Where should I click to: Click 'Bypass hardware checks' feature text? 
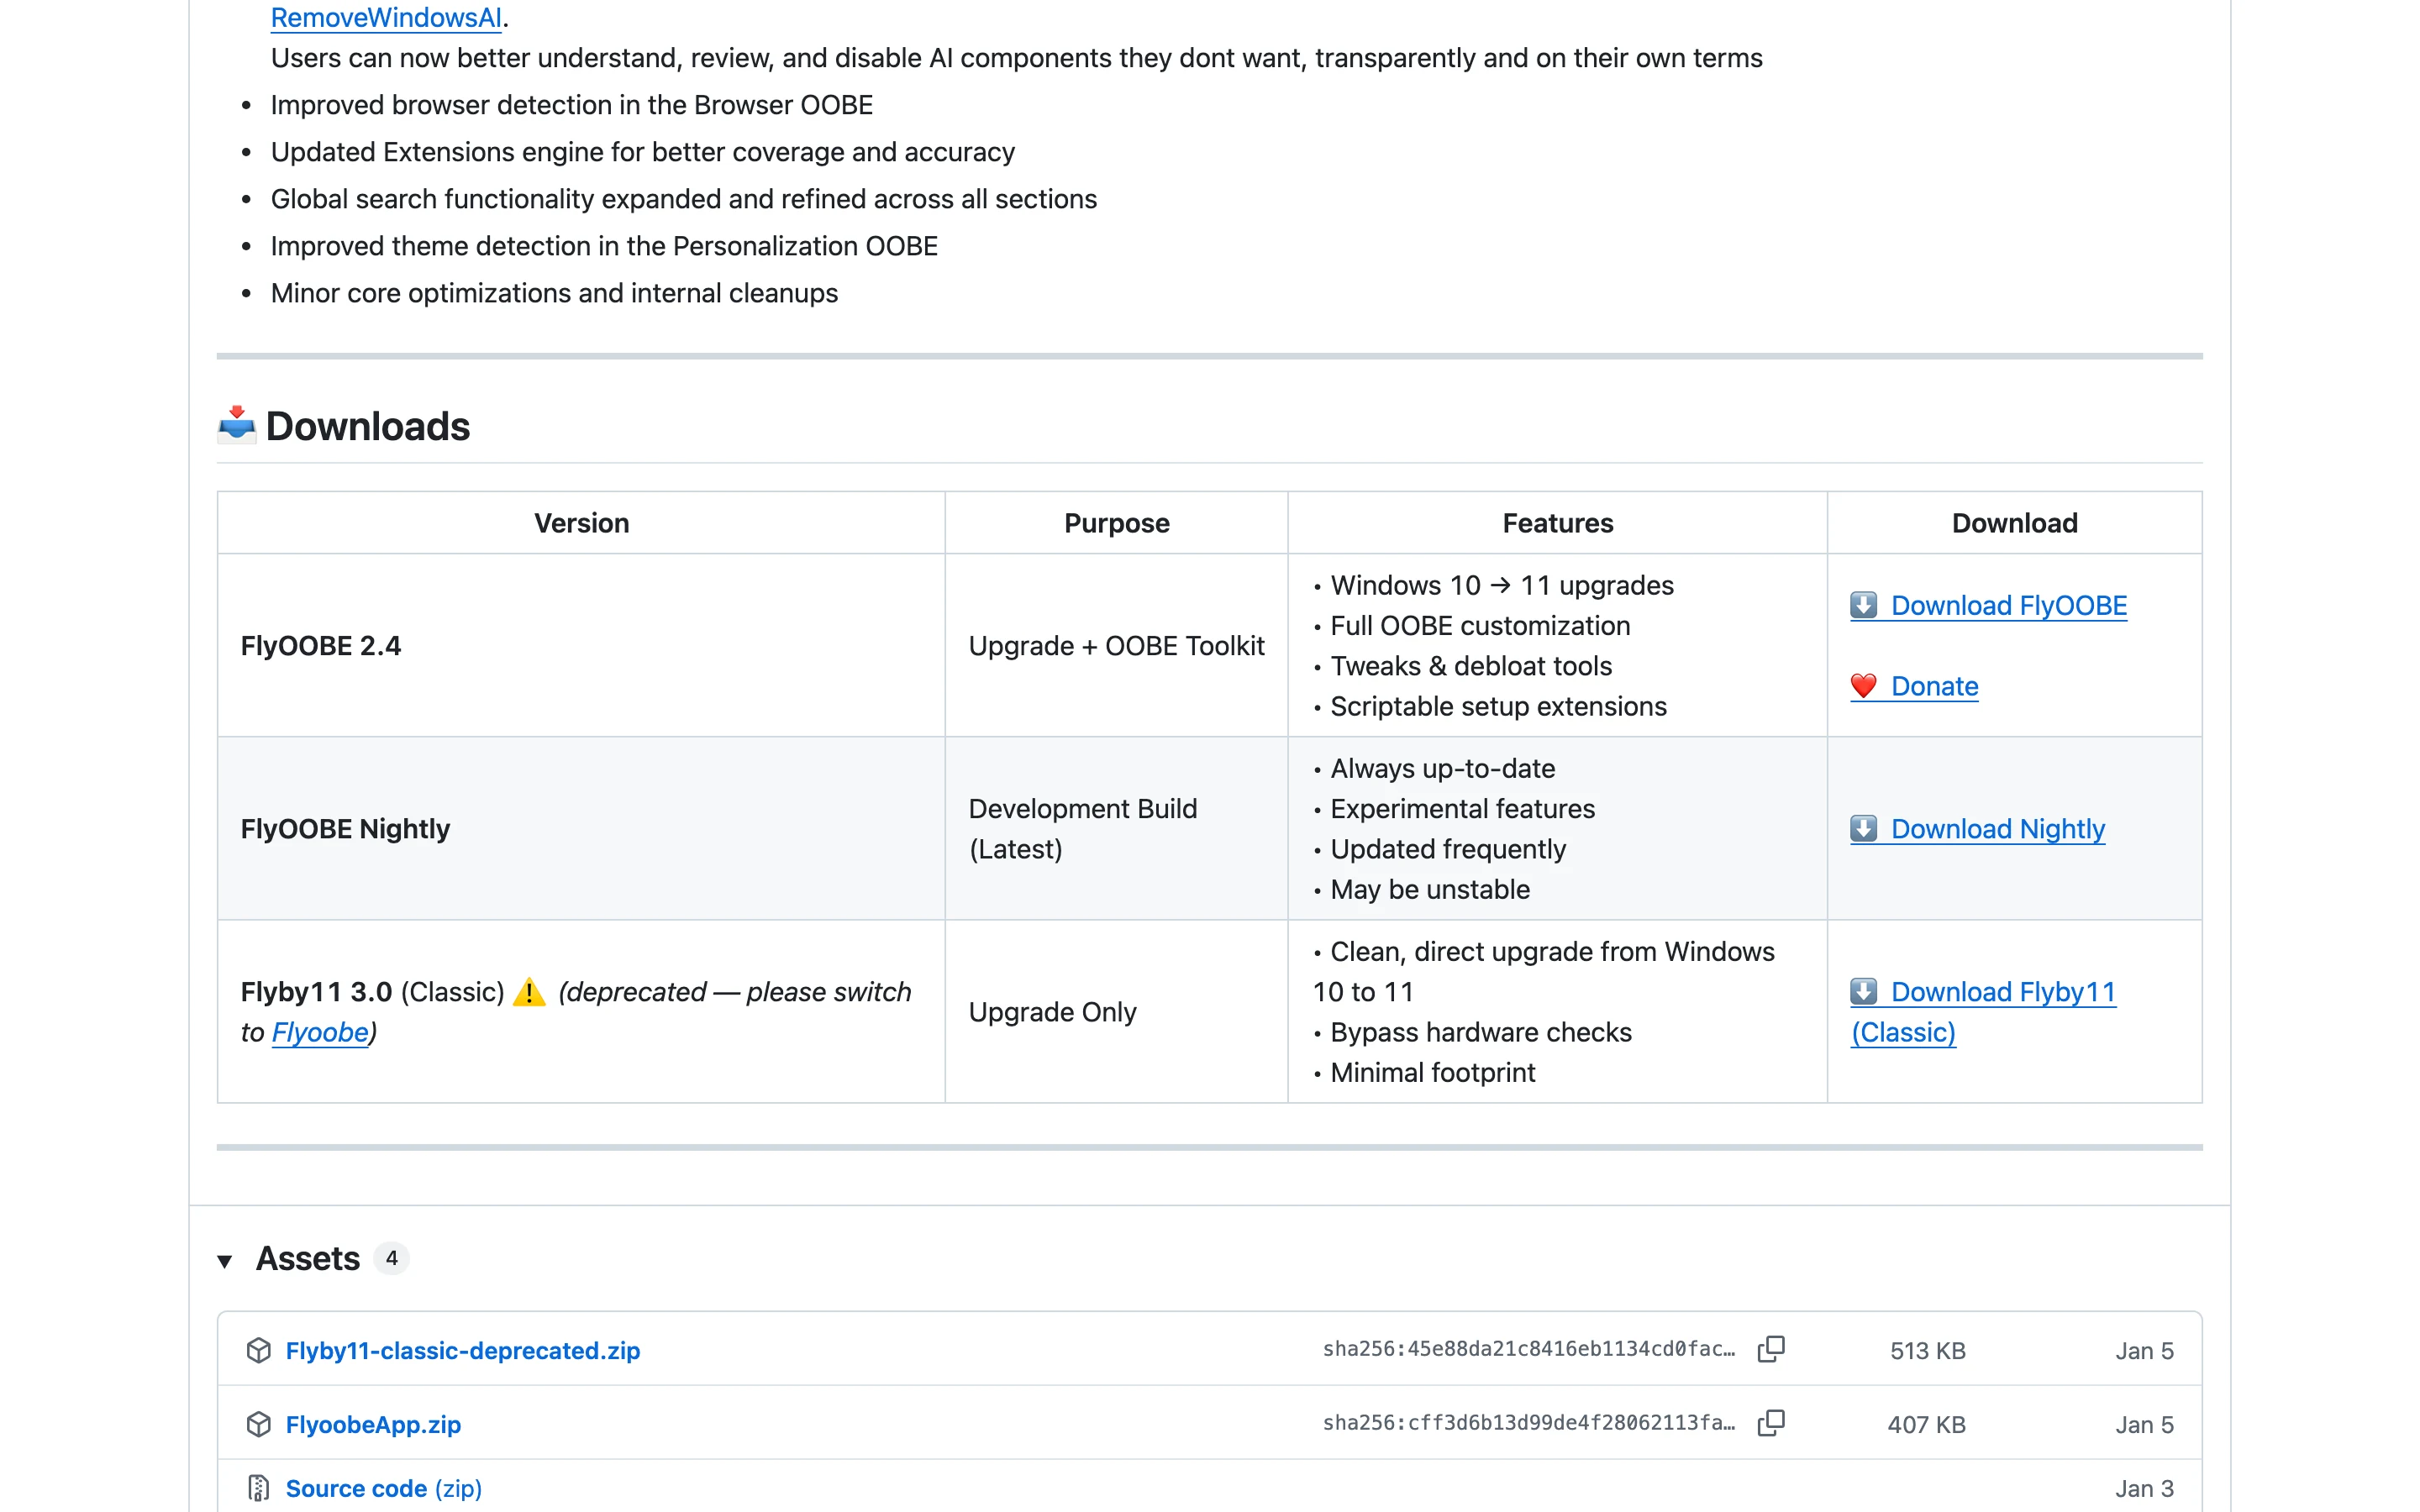1481,1032
